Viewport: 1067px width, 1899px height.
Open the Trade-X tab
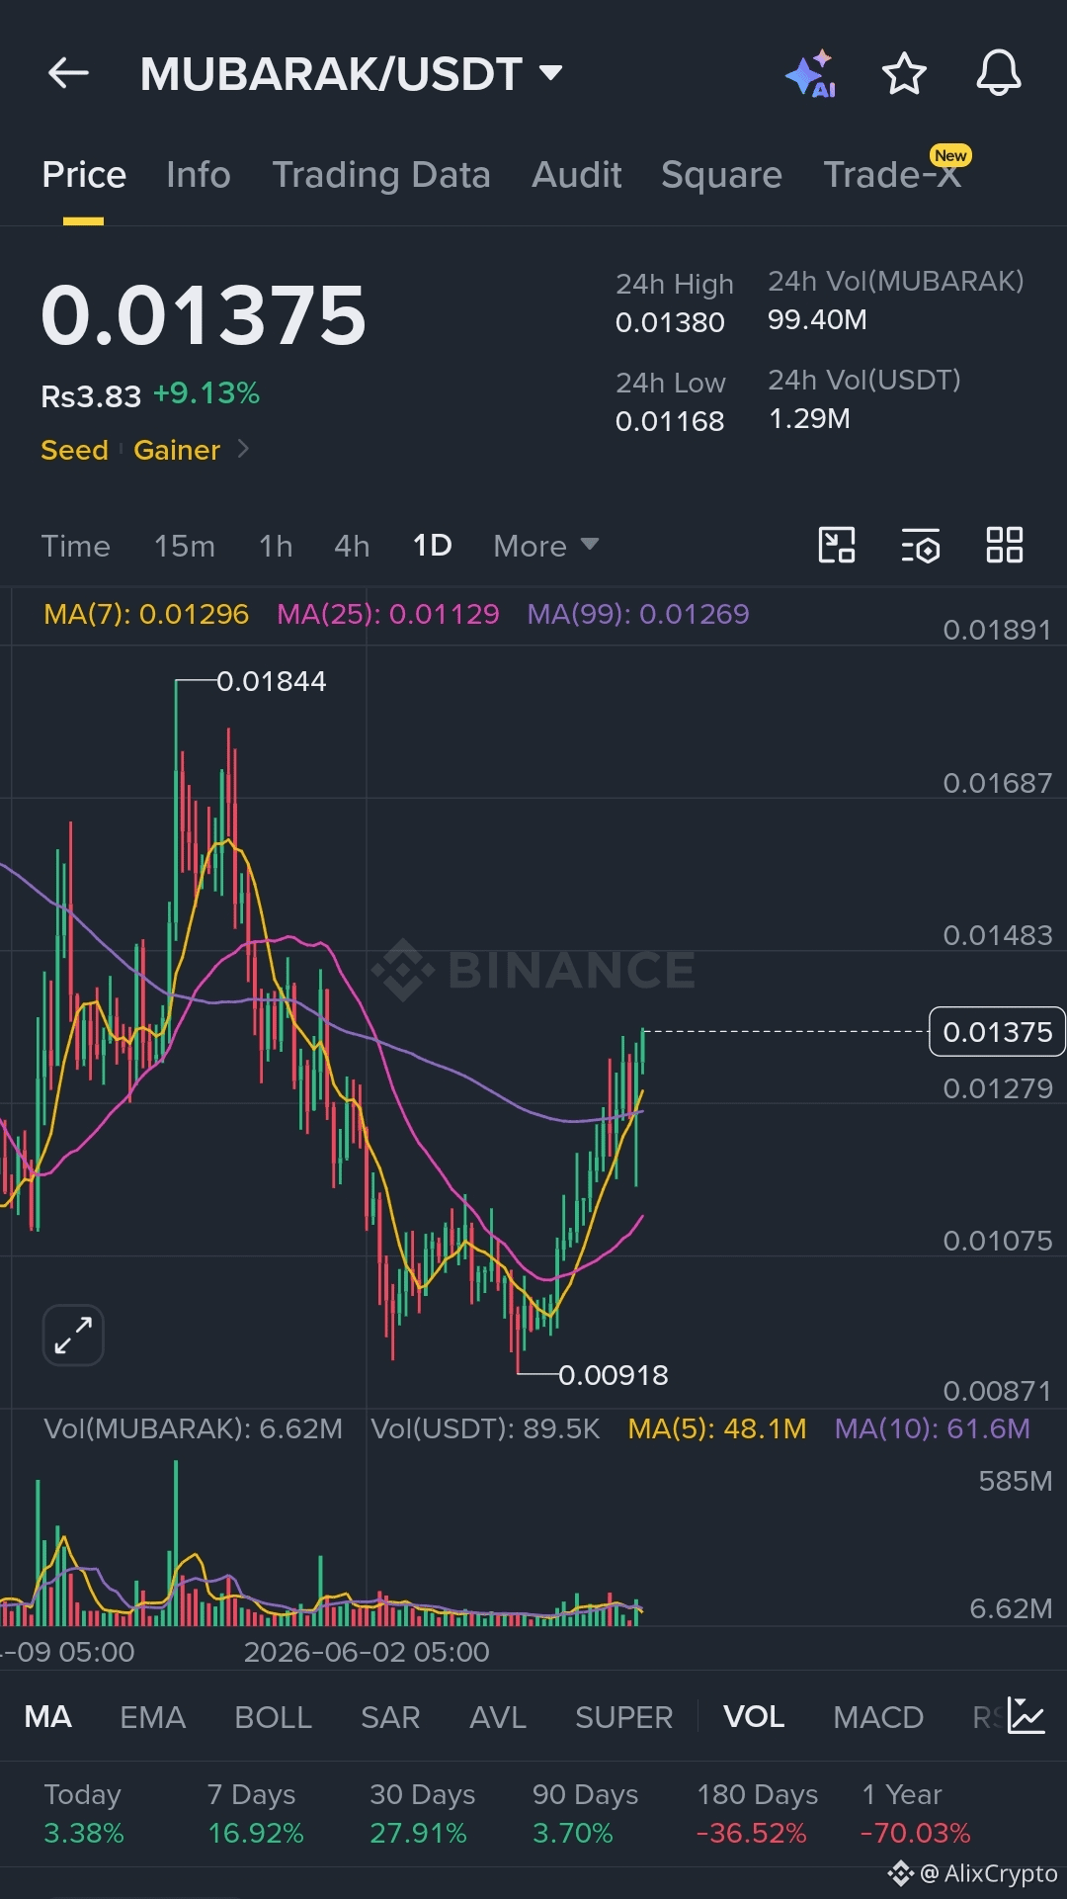coord(892,175)
